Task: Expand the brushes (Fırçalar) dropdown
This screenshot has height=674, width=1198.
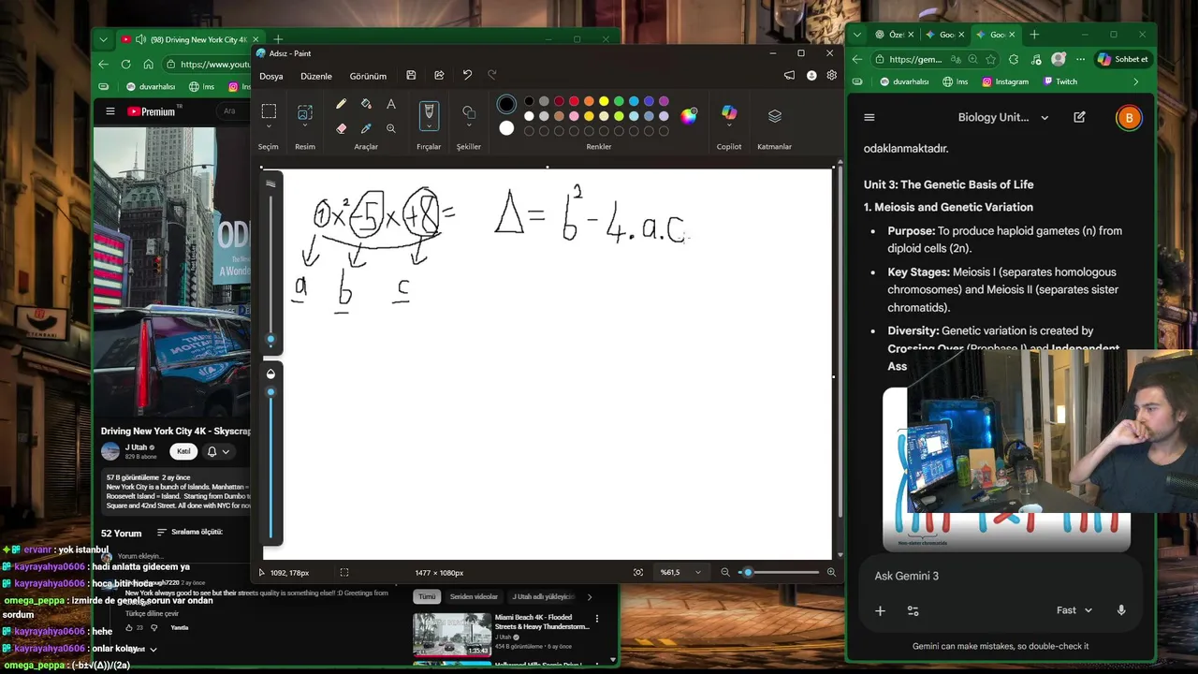Action: click(x=429, y=126)
